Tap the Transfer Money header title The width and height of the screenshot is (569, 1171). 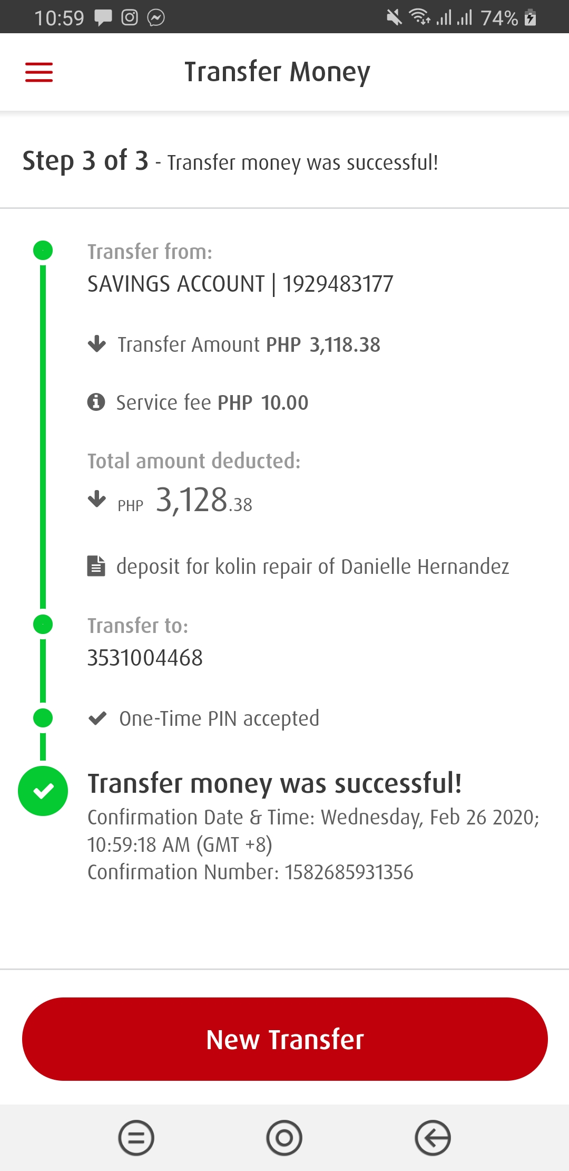(x=277, y=72)
